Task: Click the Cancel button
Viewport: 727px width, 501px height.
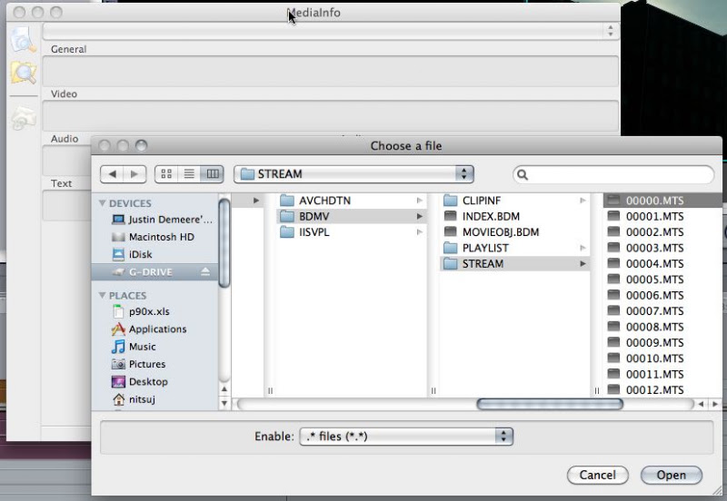Action: 598,475
